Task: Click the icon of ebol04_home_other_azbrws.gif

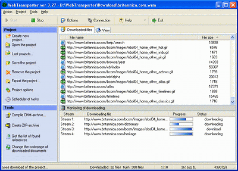Action: pos(63,72)
